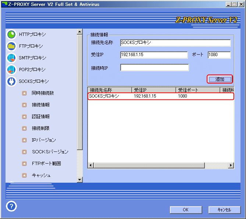Viewport: 246px width, 219px height.
Task: Sort by 受信ポート column header
Action: 198,90
